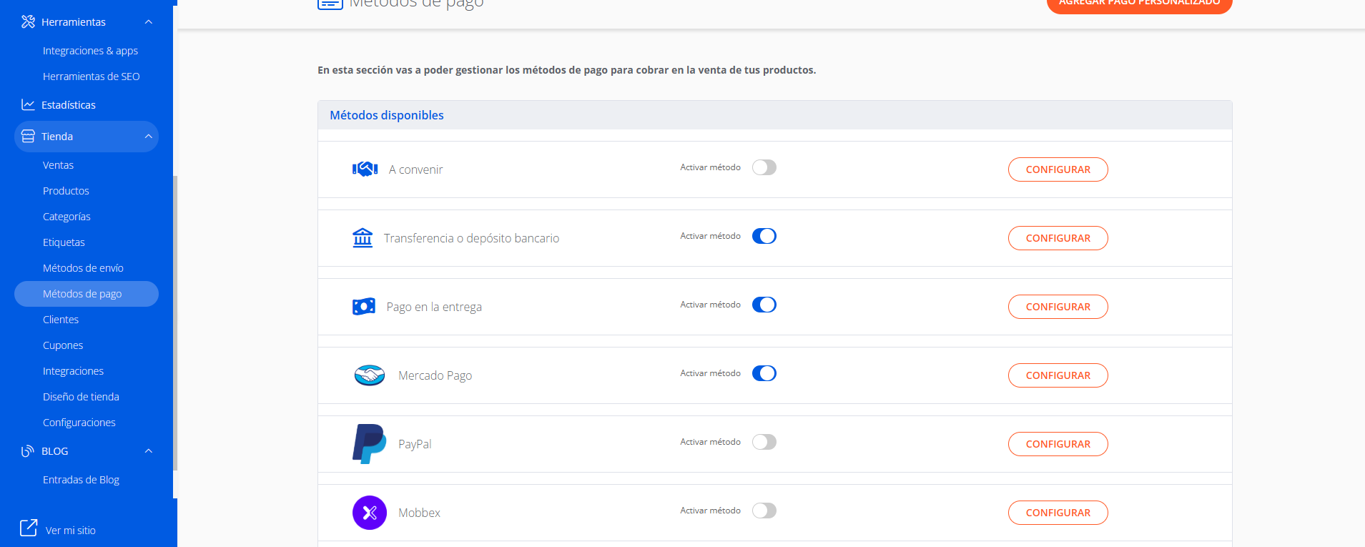The height and width of the screenshot is (547, 1365).
Task: Click the PayPal logo
Action: pyautogui.click(x=370, y=444)
